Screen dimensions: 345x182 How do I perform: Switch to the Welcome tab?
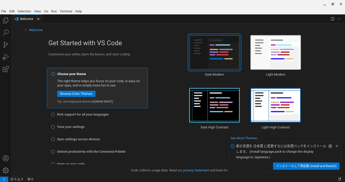(26, 19)
